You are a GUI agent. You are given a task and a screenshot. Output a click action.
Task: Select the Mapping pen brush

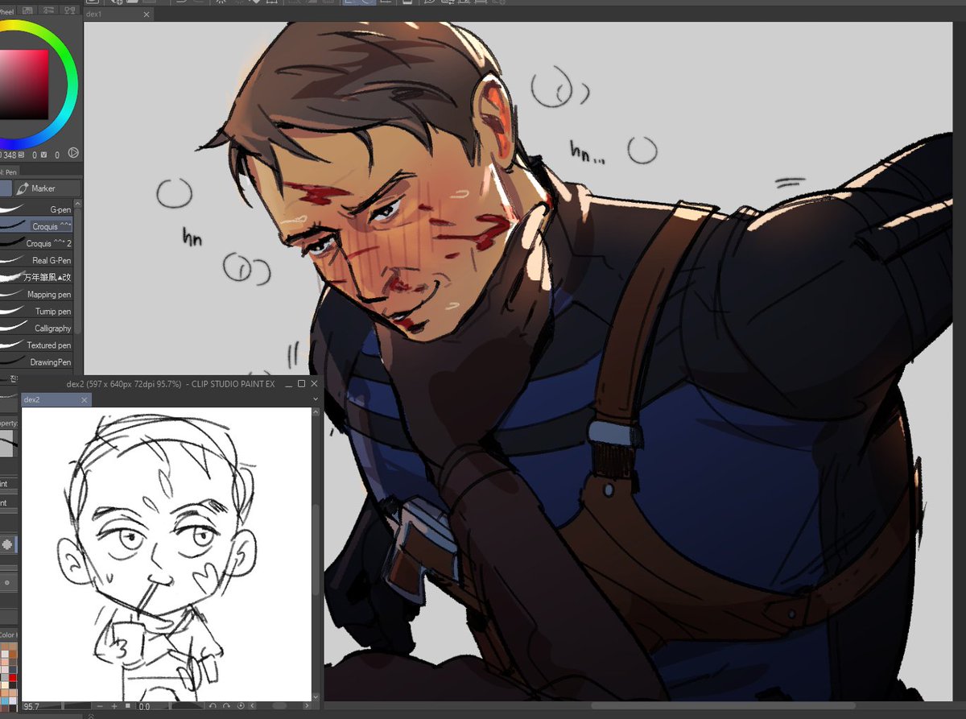point(38,295)
